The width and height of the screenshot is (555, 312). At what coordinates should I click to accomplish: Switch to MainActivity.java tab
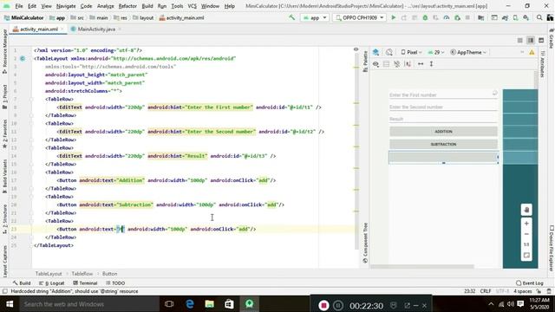click(x=95, y=29)
